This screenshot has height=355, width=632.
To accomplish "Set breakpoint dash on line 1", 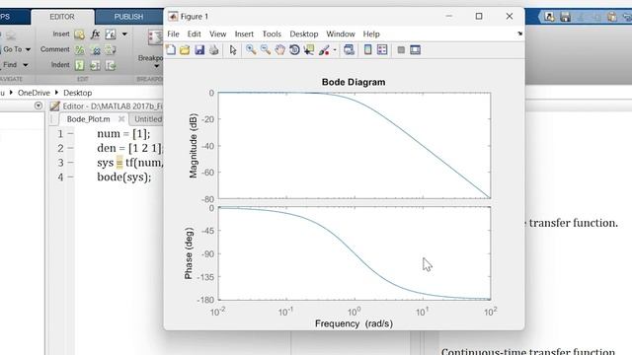I will coord(70,134).
